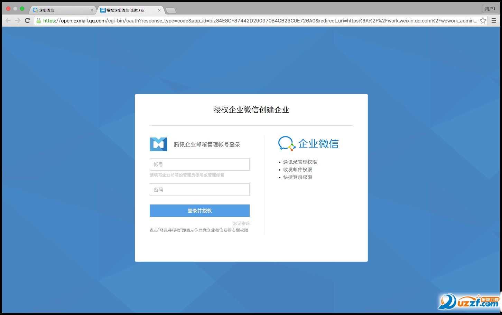Click the consent notice below 忘记密码
502x315 pixels.
click(x=199, y=230)
